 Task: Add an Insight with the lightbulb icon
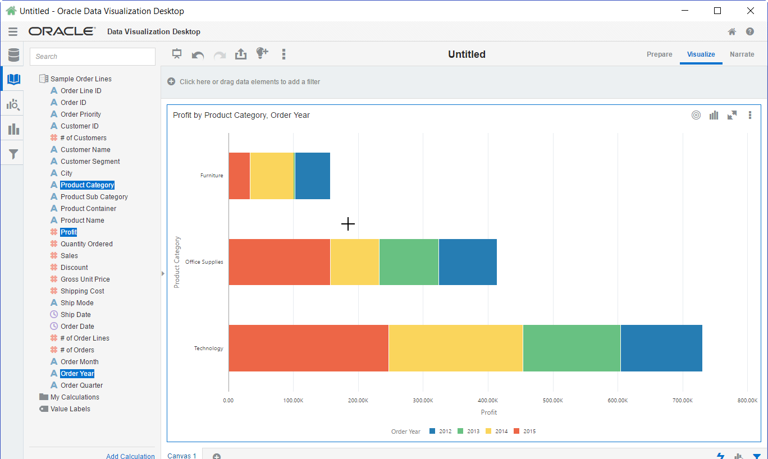[262, 54]
